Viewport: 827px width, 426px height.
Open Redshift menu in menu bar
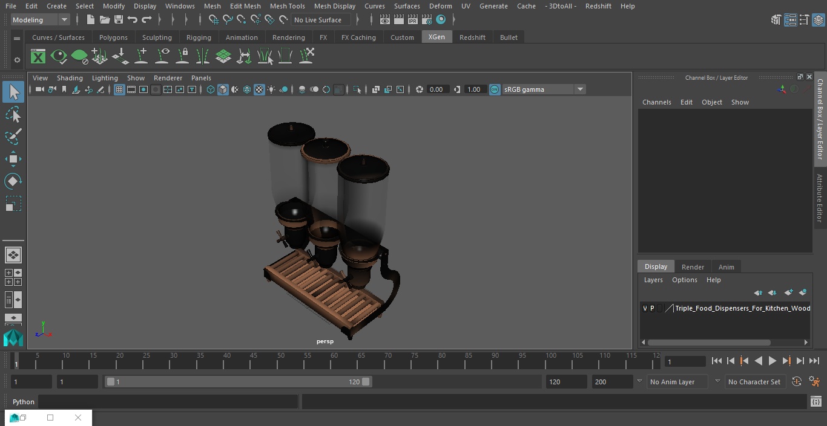pos(598,6)
